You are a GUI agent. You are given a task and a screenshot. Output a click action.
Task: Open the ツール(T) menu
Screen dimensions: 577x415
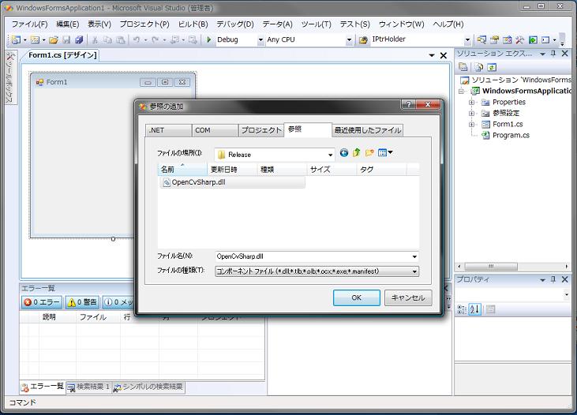[x=316, y=24]
